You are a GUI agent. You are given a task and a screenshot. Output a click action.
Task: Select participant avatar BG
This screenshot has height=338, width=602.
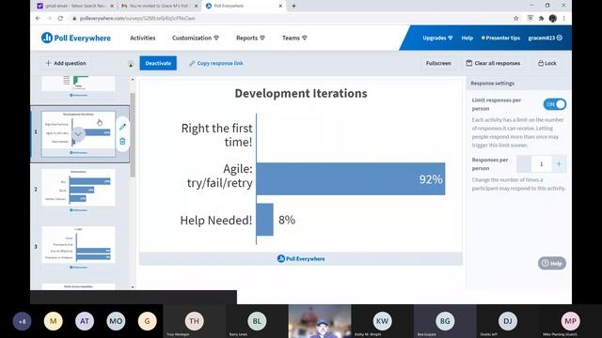pos(445,321)
